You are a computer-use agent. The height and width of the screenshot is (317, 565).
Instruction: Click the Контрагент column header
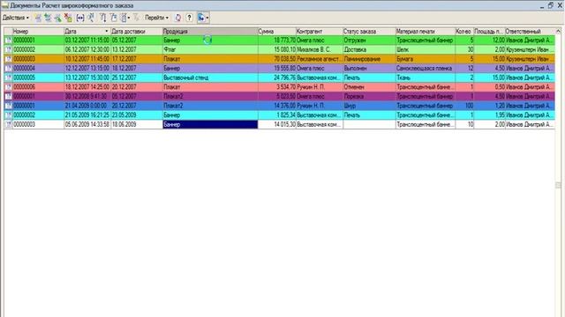point(320,32)
